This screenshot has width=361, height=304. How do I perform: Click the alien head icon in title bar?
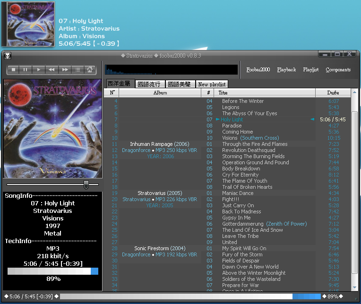pyautogui.click(x=8, y=56)
